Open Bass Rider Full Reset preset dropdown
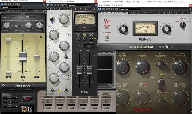192x114 pixels. pyautogui.click(x=10, y=7)
